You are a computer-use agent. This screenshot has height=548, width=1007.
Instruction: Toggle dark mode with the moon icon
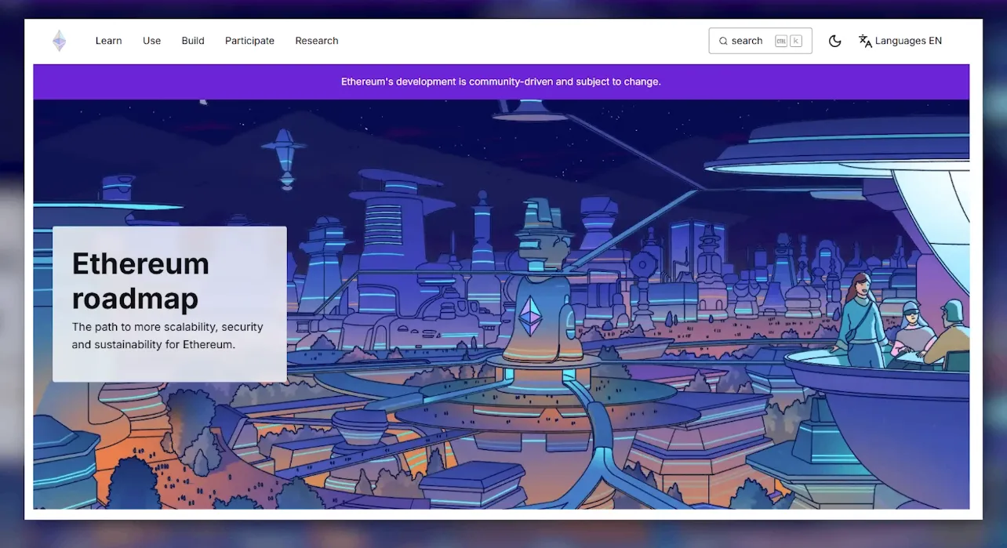point(834,41)
